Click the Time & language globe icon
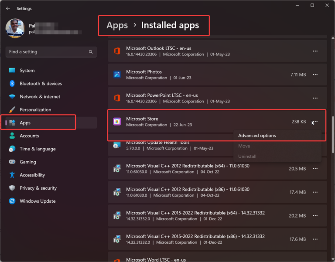335x262 pixels. point(12,149)
